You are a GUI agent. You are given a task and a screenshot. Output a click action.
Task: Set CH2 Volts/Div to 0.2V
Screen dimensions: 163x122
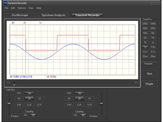point(79,105)
